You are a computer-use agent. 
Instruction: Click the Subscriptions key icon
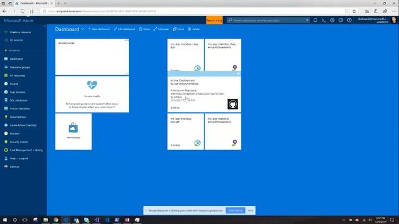[x=6, y=117]
